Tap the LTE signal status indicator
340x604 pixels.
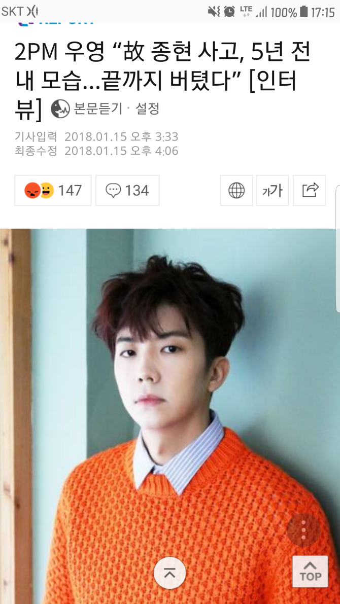246,12
